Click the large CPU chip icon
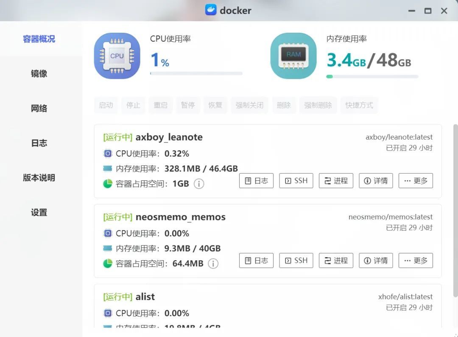 pos(117,56)
